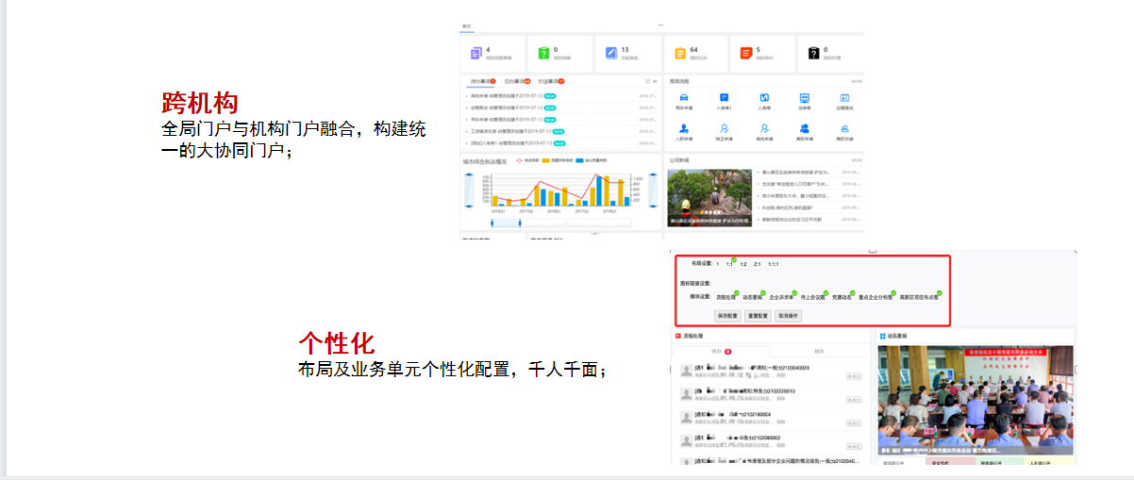The width and height of the screenshot is (1134, 480).
Task: Click the 保存配置 button
Action: (x=728, y=316)
